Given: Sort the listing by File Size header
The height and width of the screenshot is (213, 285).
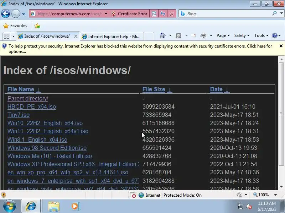Looking at the screenshot, I should coord(154,89).
